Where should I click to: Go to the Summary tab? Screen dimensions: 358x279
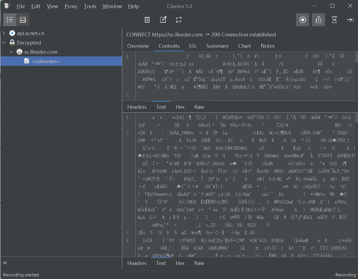point(217,46)
